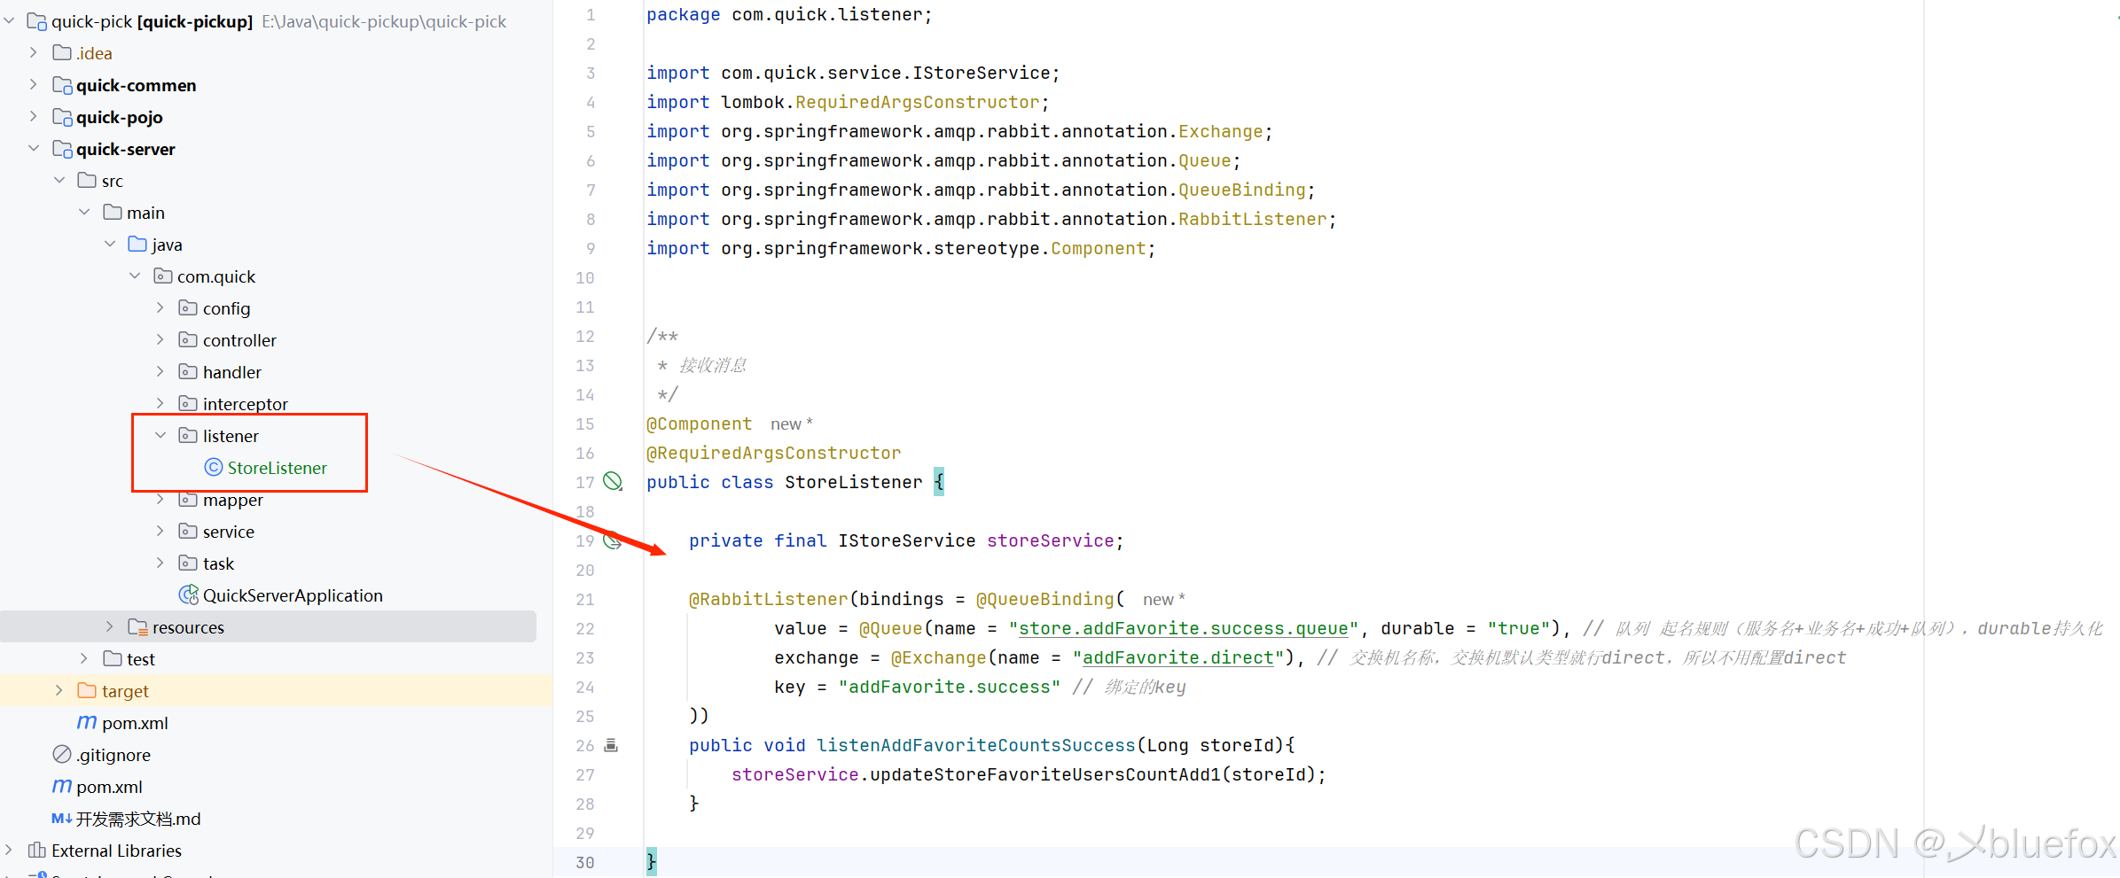Click the Maven icon of quick-server pom.xml
Screen dimensions: 2120x878
(87, 722)
